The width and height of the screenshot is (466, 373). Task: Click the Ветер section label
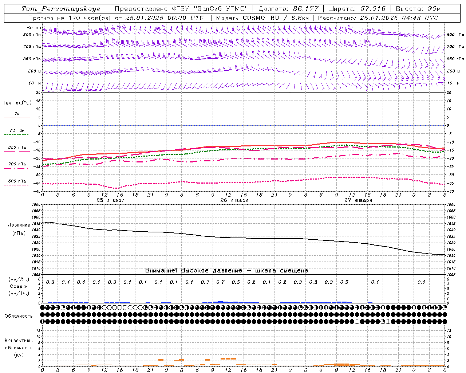[33, 28]
